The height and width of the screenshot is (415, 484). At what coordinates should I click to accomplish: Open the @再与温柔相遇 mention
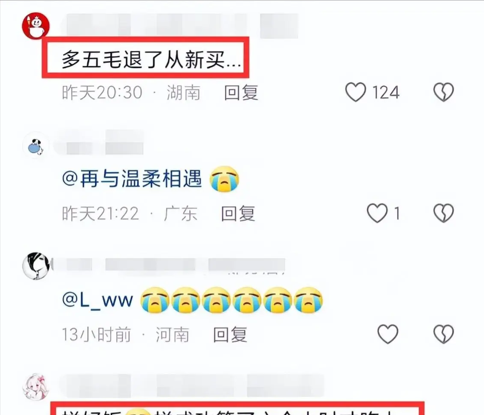(132, 179)
